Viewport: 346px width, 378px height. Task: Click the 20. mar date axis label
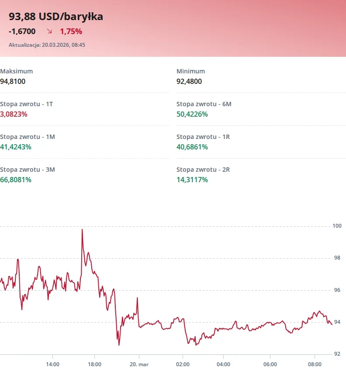pos(138,364)
